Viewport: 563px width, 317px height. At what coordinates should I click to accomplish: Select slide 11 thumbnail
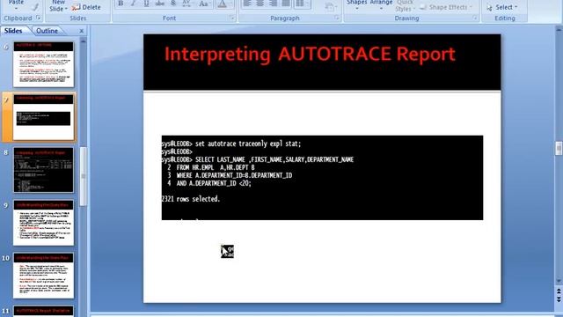[43, 311]
